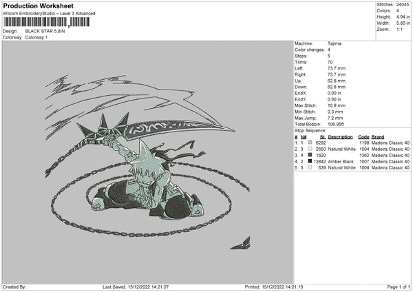413x292 pixels.
Task: Click the 'Colorway 1' value
Action: (x=36, y=37)
